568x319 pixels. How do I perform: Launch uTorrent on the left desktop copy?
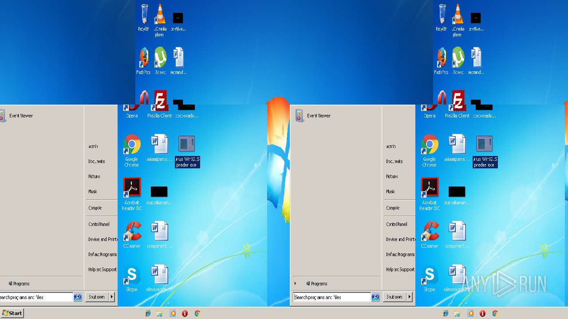pyautogui.click(x=160, y=61)
